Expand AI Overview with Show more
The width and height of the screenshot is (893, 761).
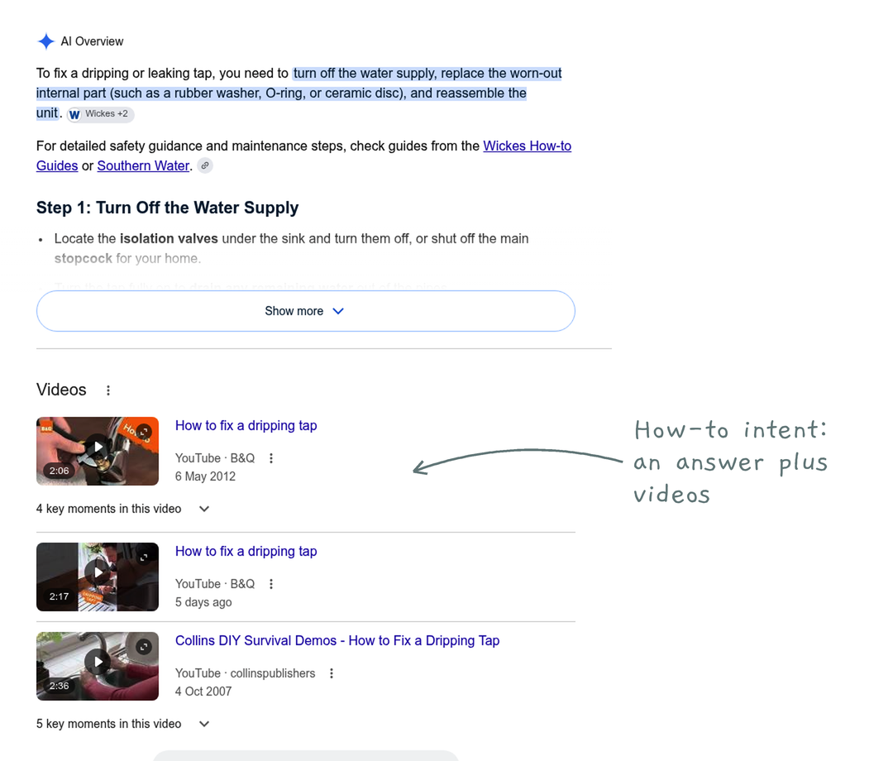pos(306,311)
